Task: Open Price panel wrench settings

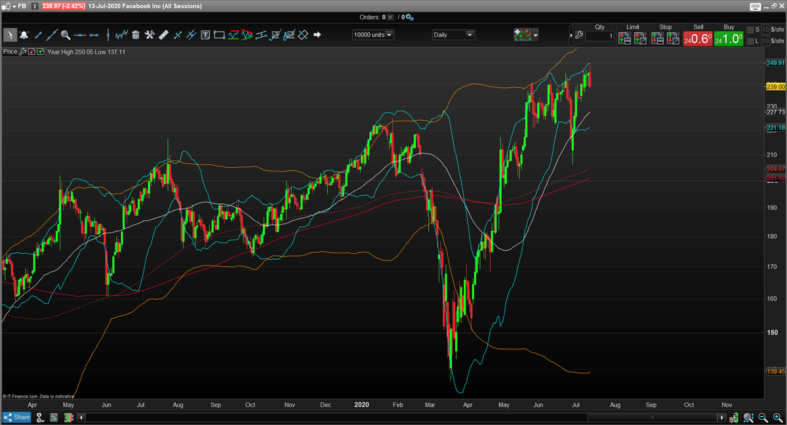Action: pyautogui.click(x=22, y=52)
